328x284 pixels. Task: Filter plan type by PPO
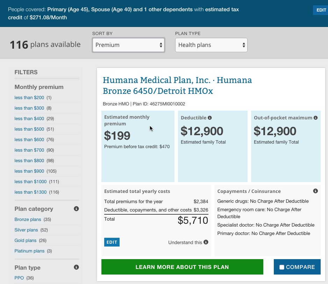click(19, 278)
